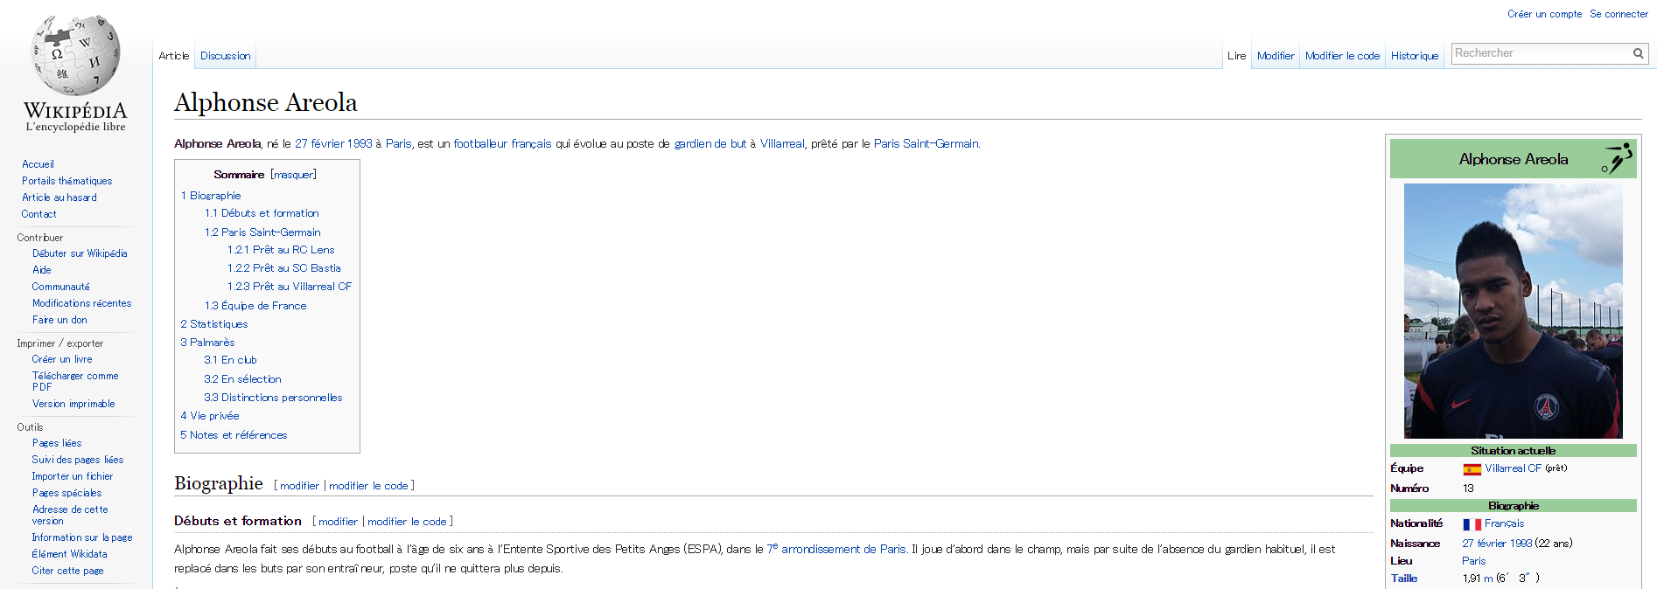
Task: Collapse the Sommaire using masquer
Action: click(x=293, y=175)
